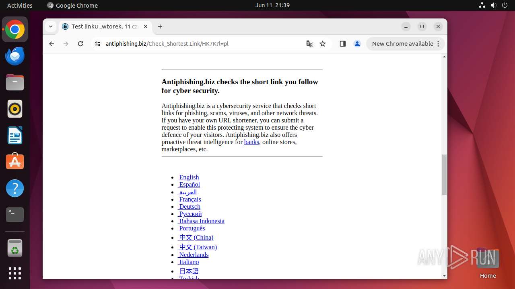The image size is (515, 289).
Task: Open the Google Chrome app menu in top bar
Action: coord(72,5)
